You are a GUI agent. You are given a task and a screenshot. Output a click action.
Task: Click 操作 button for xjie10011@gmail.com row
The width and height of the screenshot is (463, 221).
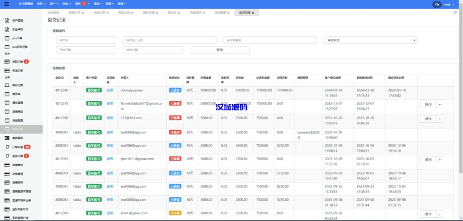[429, 159]
